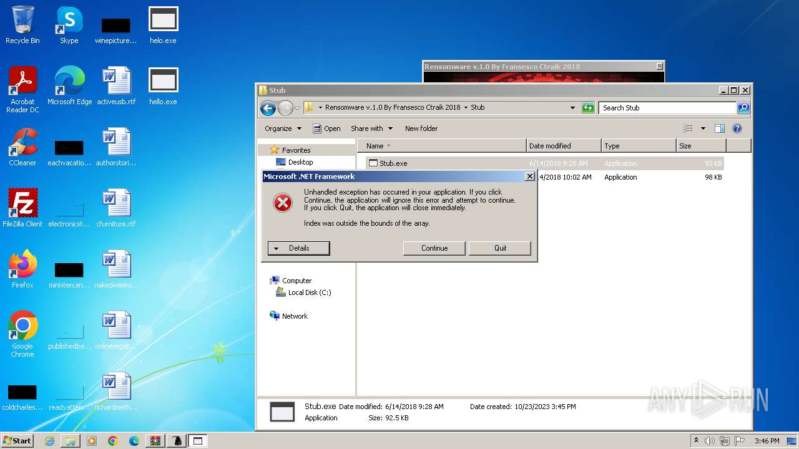Screen dimensions: 799x449
Task: Select Desktop in navigation pane
Action: pos(300,162)
